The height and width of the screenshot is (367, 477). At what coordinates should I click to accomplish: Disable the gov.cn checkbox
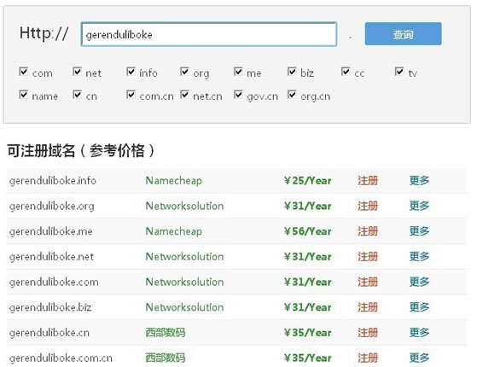click(x=238, y=95)
